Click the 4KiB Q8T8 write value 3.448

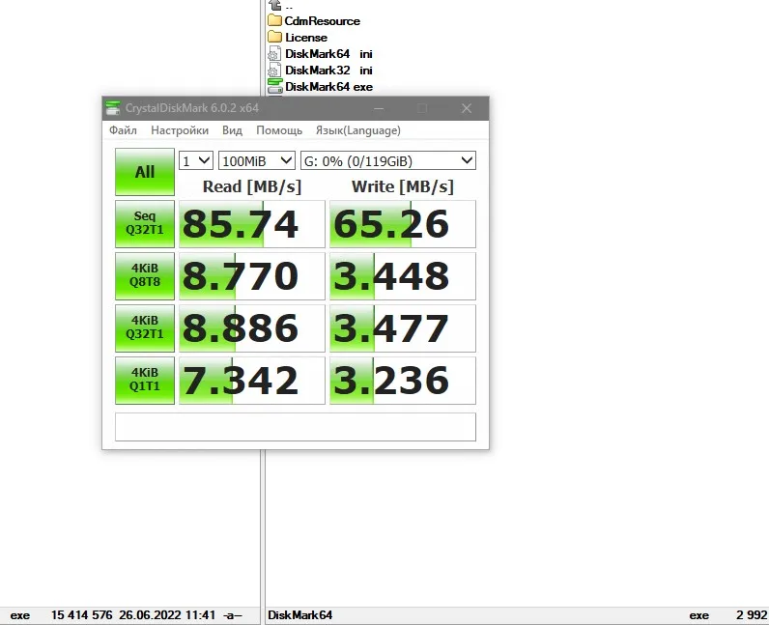[403, 275]
